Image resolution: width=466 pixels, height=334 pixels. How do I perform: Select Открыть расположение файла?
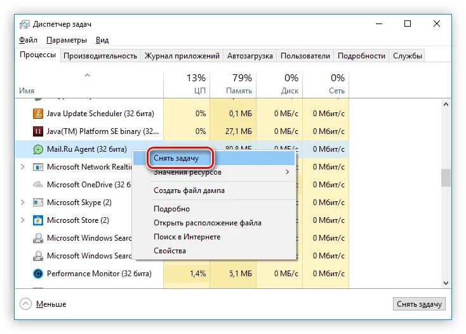click(x=214, y=223)
